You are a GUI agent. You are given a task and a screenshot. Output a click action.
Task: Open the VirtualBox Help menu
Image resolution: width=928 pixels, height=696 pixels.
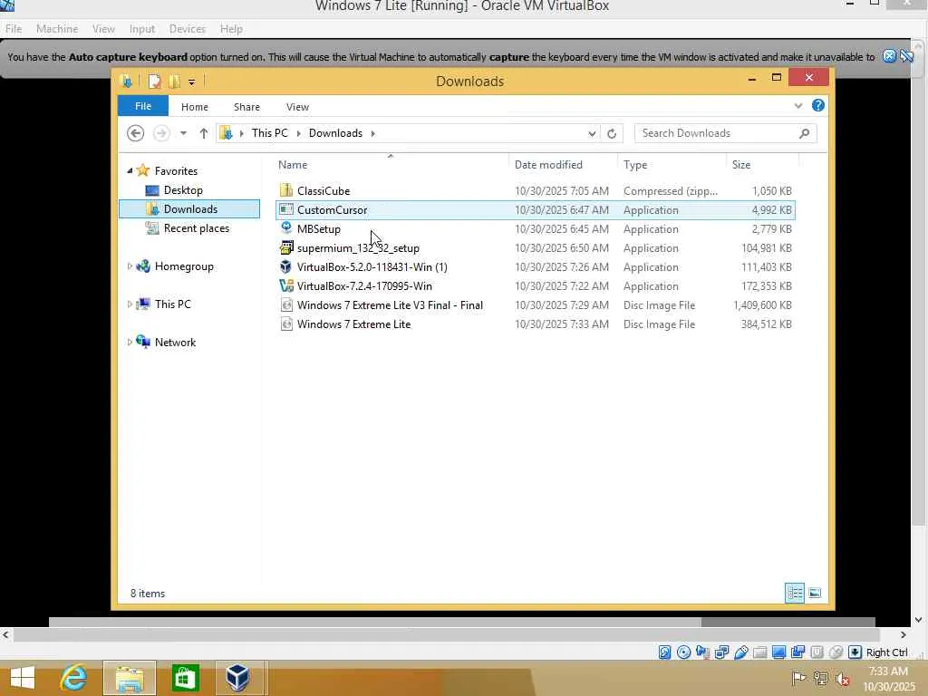(x=231, y=28)
